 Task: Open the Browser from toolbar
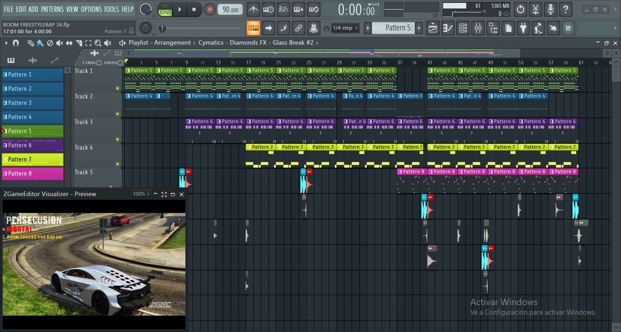click(x=493, y=28)
